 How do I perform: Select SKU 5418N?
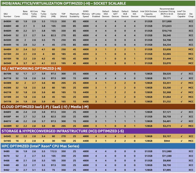pyautogui.click(x=7, y=97)
